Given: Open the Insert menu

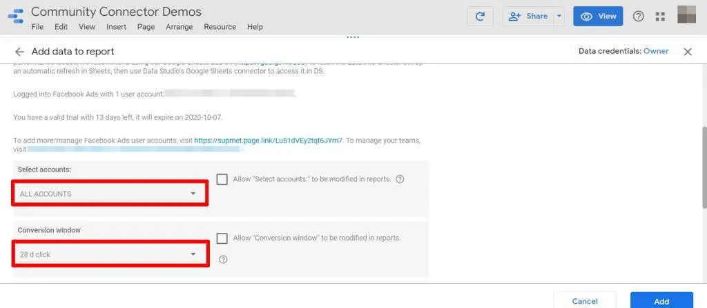Looking at the screenshot, I should 116,27.
